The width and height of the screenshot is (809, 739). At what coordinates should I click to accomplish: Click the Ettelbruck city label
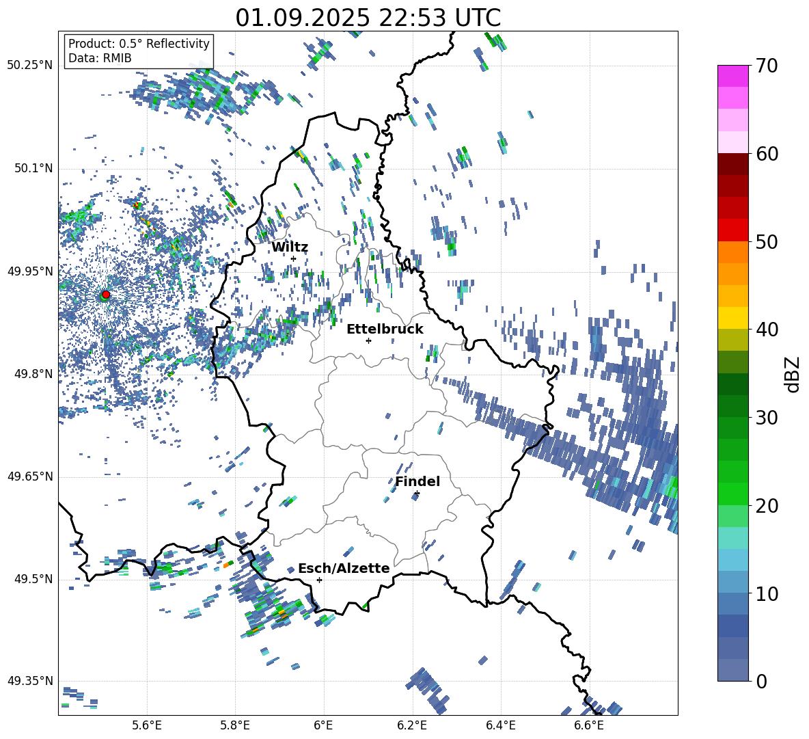pyautogui.click(x=385, y=330)
